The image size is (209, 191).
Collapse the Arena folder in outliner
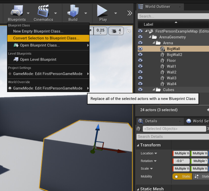(x=153, y=43)
